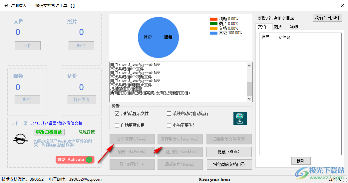Viewport: 348px width, 183px height.
Task: Click the 刷新 (Refresh) button
Action: pyautogui.click(x=132, y=152)
